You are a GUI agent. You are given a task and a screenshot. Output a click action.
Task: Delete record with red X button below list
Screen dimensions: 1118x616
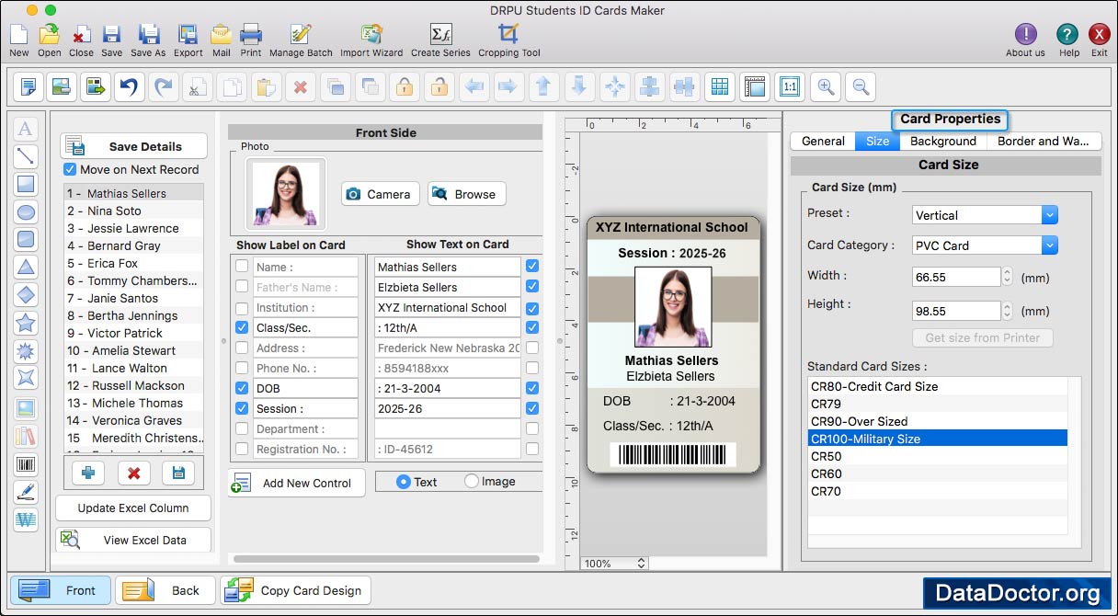coord(133,473)
